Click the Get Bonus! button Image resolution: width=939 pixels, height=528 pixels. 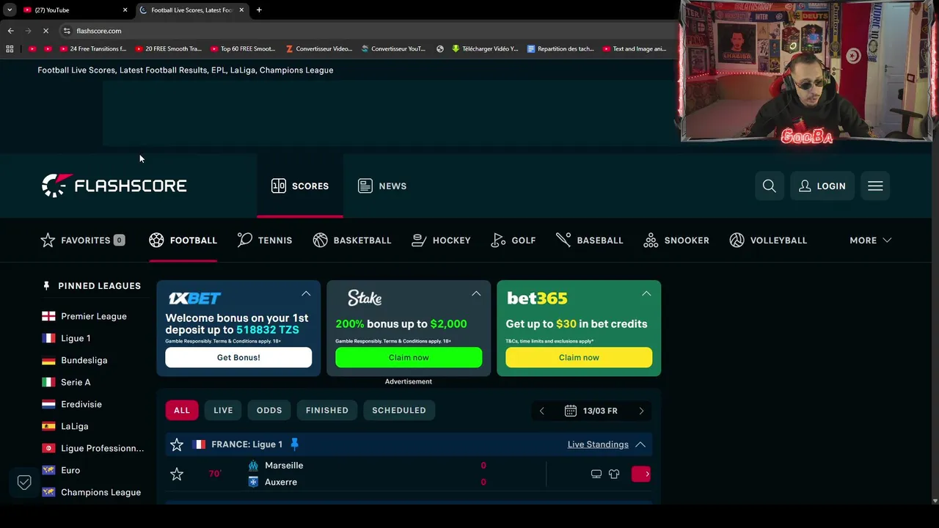[238, 357]
